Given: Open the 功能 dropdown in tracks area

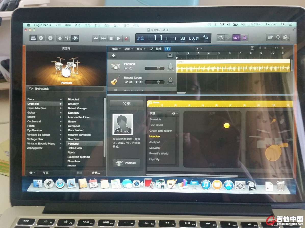Looking at the screenshot, I should click(x=128, y=49).
